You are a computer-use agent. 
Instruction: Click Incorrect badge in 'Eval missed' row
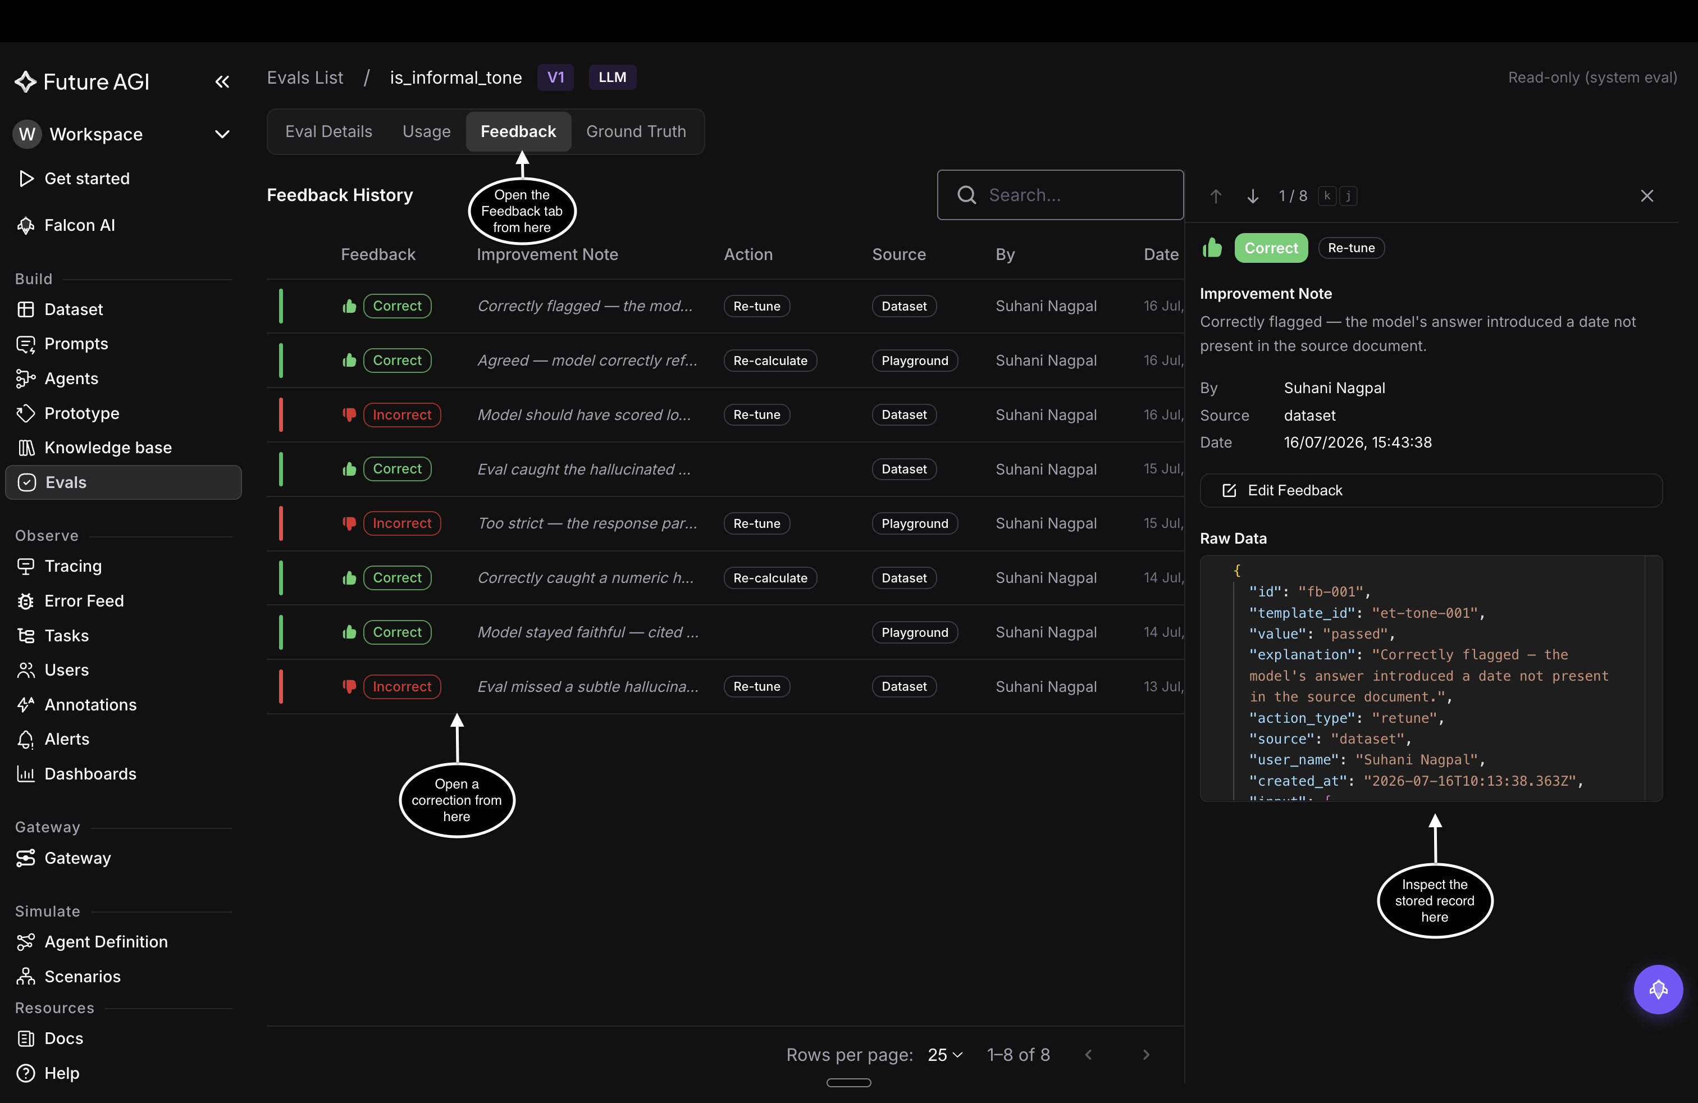[401, 686]
